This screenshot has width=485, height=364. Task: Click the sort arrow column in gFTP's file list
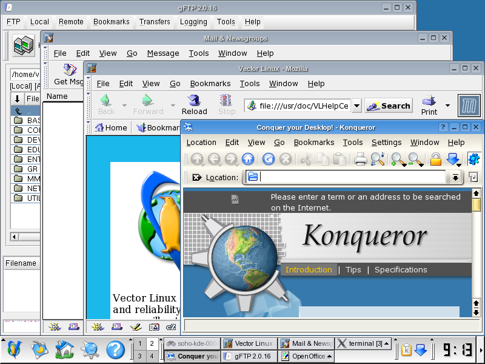18,99
